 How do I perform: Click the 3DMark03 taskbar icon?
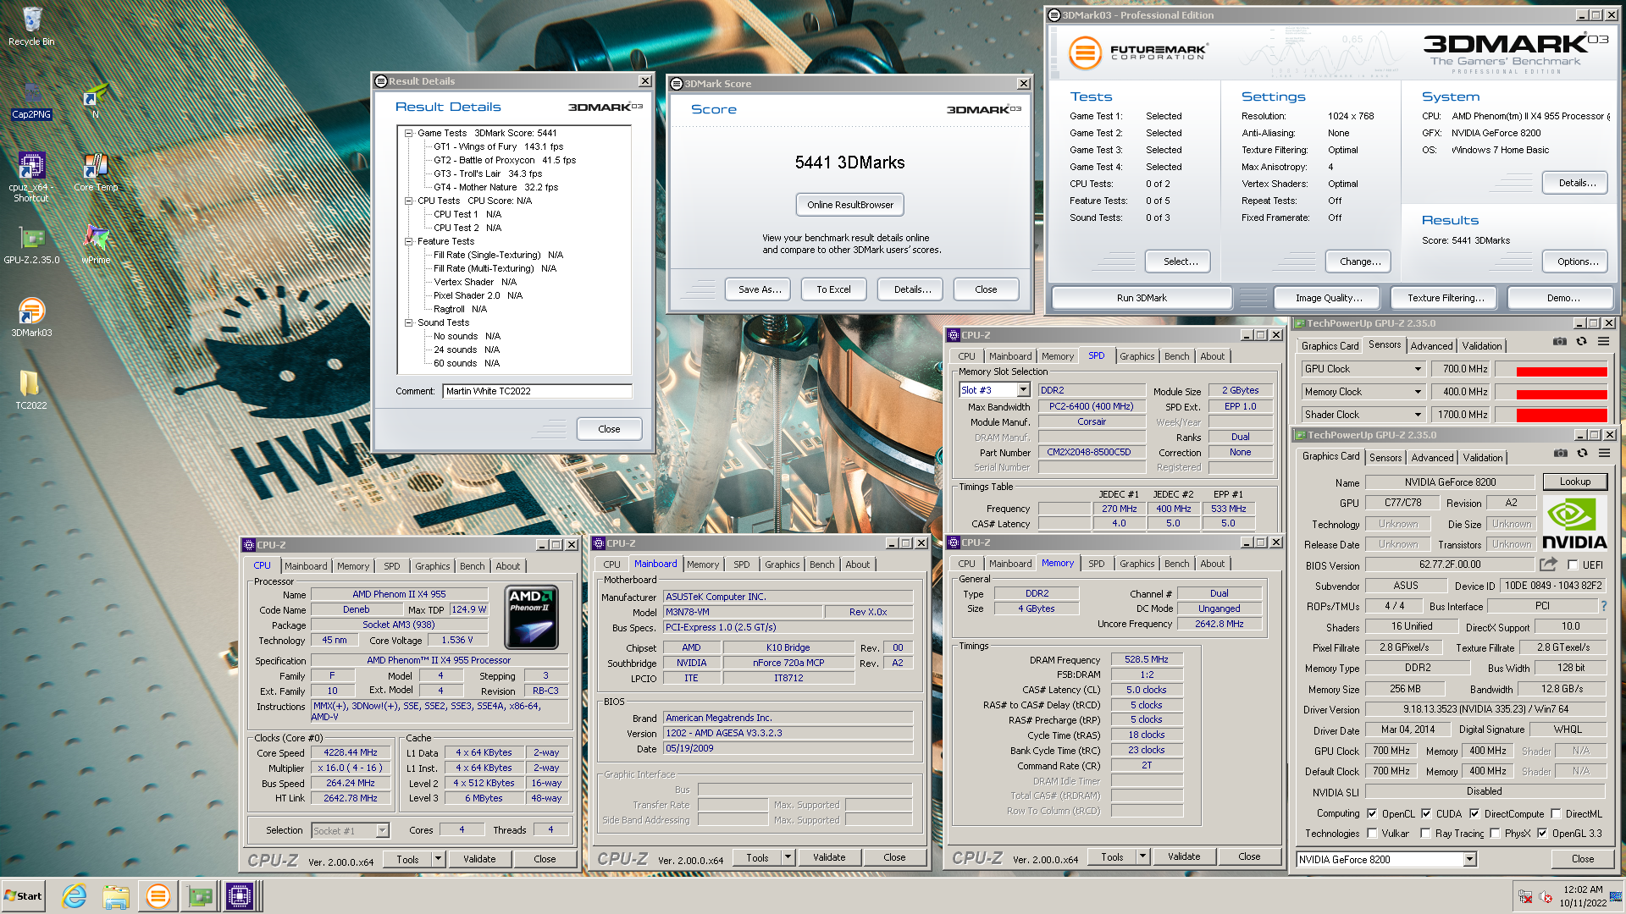point(158,896)
